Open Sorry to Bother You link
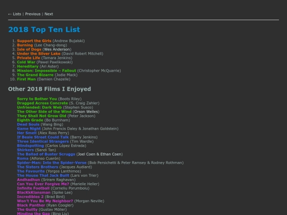The width and height of the screenshot is (287, 215). click(x=37, y=99)
